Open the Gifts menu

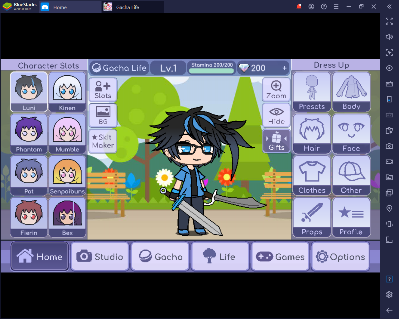[276, 141]
